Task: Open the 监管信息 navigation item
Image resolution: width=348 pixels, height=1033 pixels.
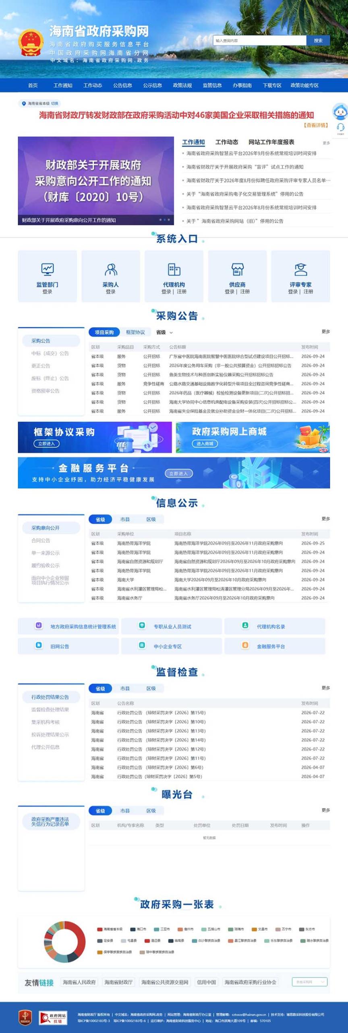Action: (212, 86)
